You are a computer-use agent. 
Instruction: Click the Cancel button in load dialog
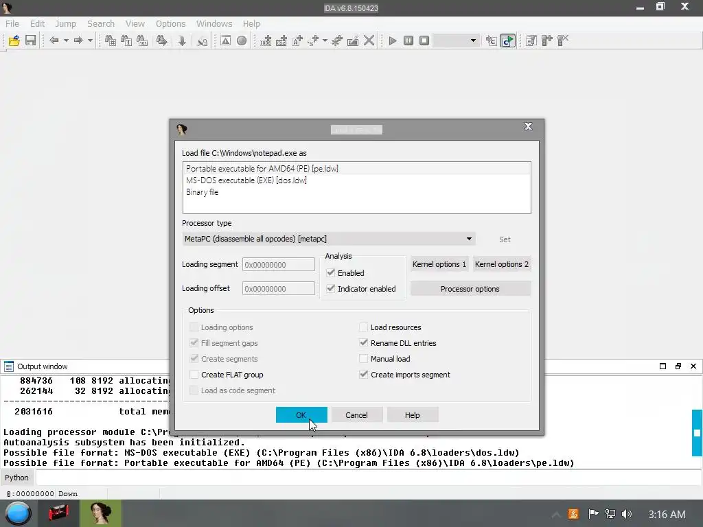tap(357, 415)
